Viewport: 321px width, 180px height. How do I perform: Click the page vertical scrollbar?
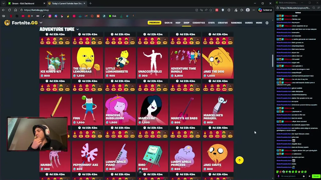click(x=273, y=61)
